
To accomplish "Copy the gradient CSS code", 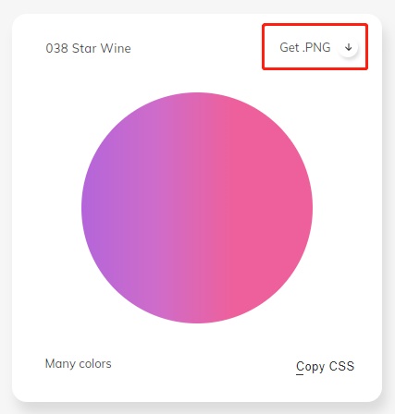I will point(325,366).
